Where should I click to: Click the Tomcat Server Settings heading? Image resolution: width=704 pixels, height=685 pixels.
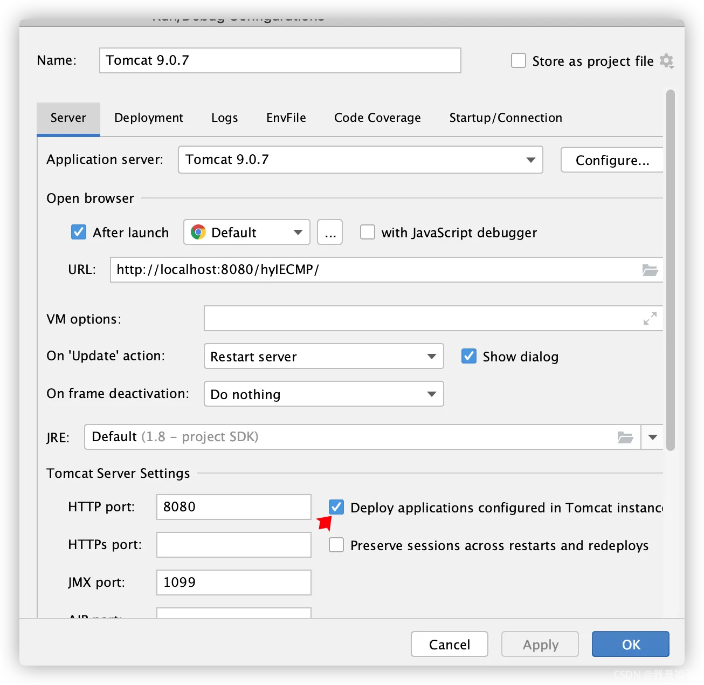[x=118, y=473]
